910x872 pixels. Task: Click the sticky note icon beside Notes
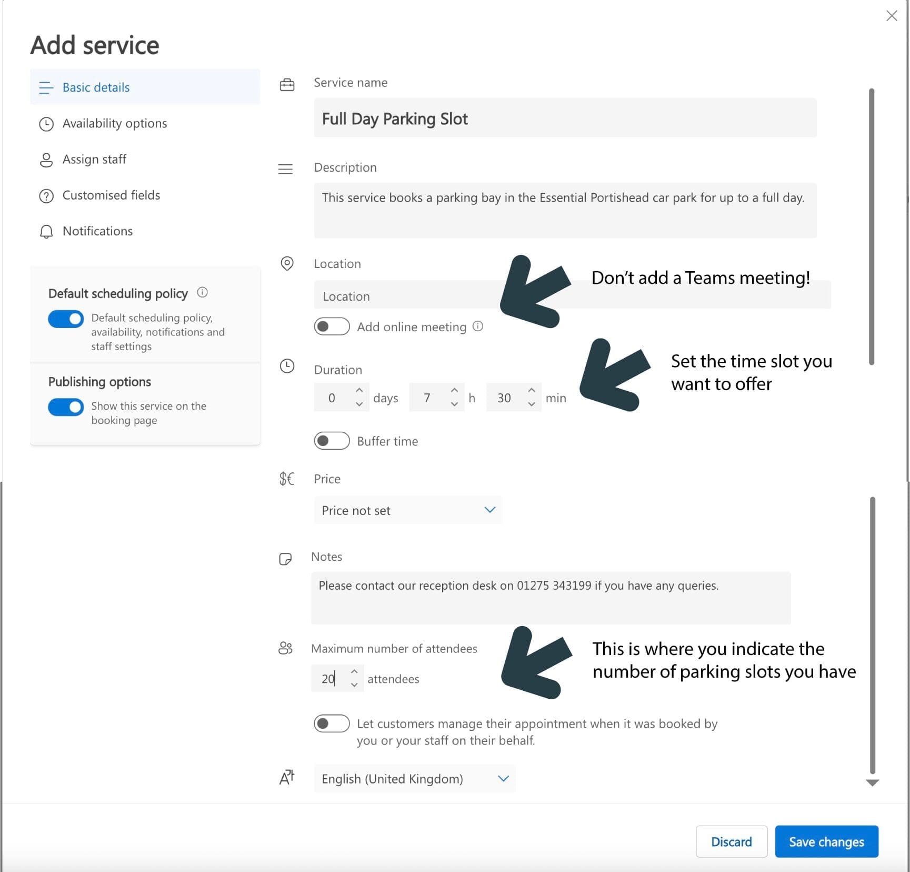coord(285,559)
